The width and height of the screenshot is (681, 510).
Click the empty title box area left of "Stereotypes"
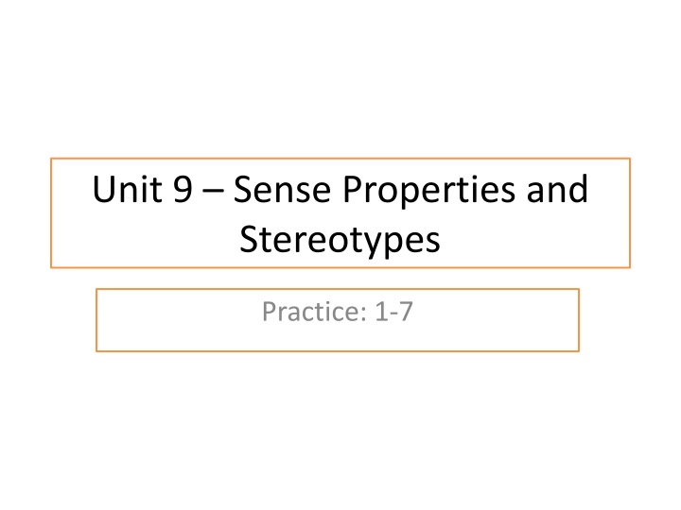click(146, 241)
